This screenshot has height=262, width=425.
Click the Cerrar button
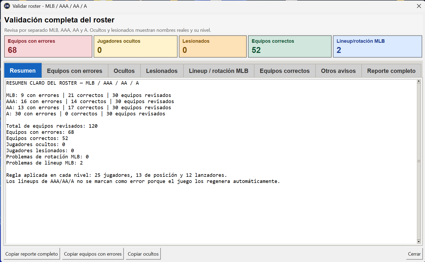pyautogui.click(x=414, y=254)
